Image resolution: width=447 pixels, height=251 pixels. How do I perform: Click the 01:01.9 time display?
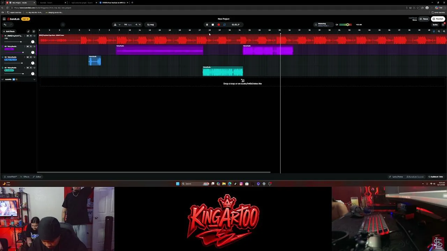click(x=235, y=25)
